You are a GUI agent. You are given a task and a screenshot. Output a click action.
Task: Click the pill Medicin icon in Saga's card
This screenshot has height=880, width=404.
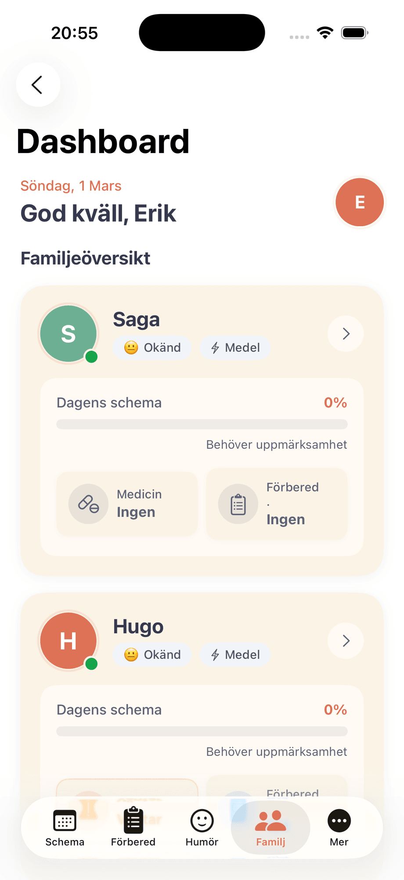88,504
